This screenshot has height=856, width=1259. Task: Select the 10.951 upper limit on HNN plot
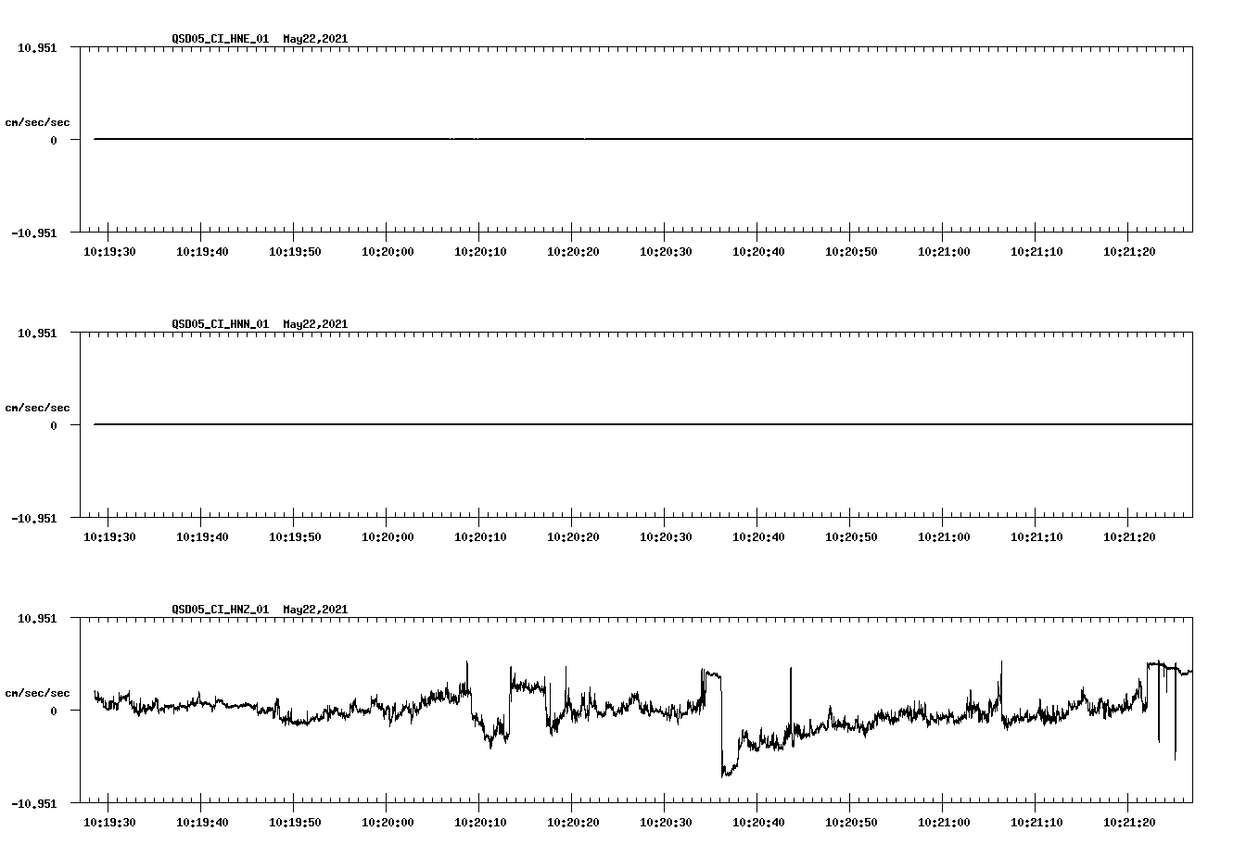click(37, 333)
